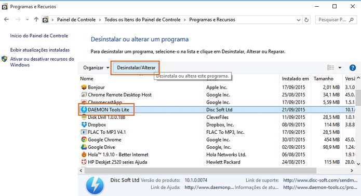Click Painel de Controle breadcrumb
The width and height of the screenshot is (361, 196).
76,20
